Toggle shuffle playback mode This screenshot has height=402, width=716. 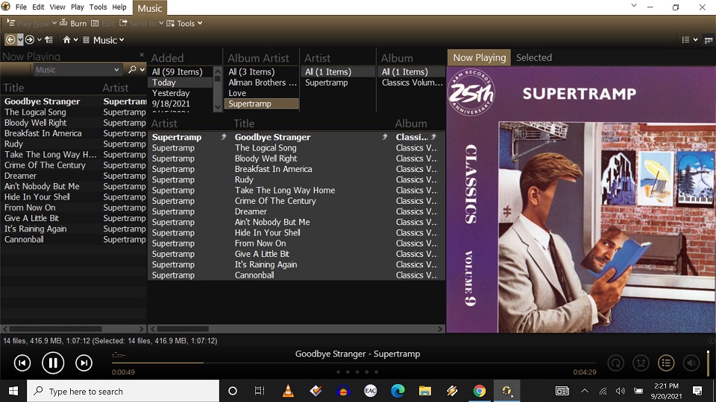click(641, 363)
